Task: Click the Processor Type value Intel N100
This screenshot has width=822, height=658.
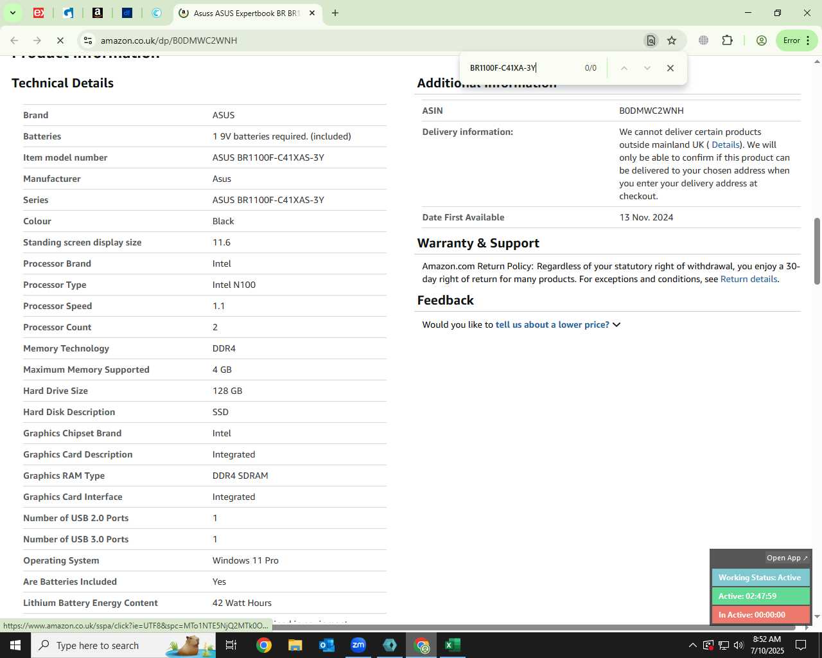Action: [x=234, y=285]
